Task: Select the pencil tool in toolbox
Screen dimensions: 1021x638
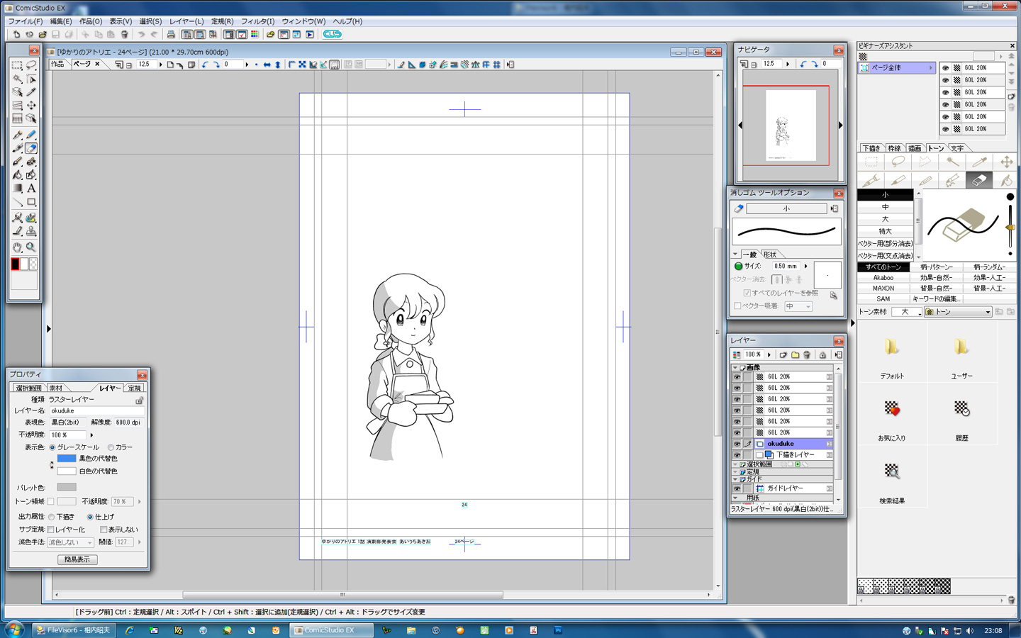Action: [x=31, y=135]
